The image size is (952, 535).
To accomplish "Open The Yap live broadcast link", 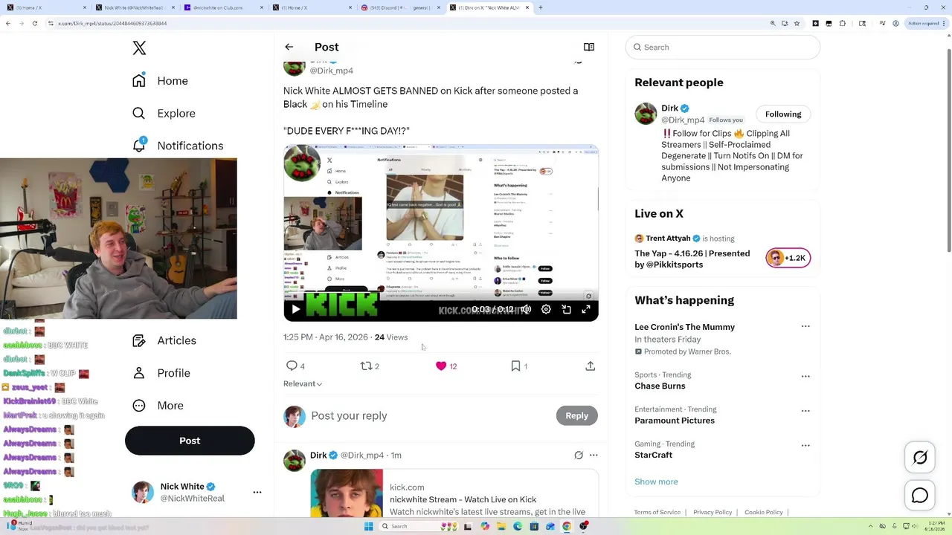I will coord(692,259).
